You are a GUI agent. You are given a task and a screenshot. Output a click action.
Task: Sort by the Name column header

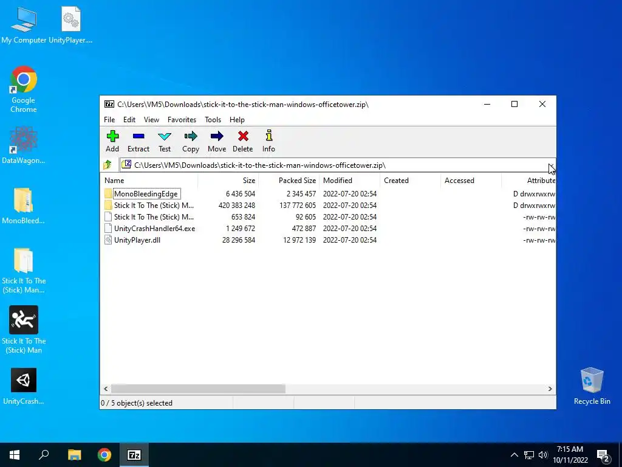[149, 180]
